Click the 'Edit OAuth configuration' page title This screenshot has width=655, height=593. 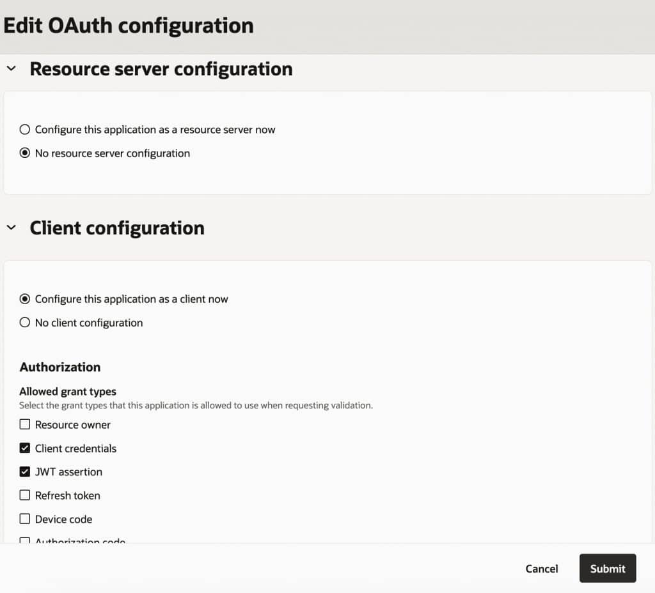pyautogui.click(x=129, y=26)
